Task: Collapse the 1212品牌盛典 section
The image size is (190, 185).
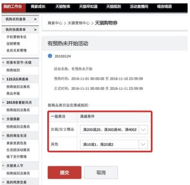Action: coord(3,79)
